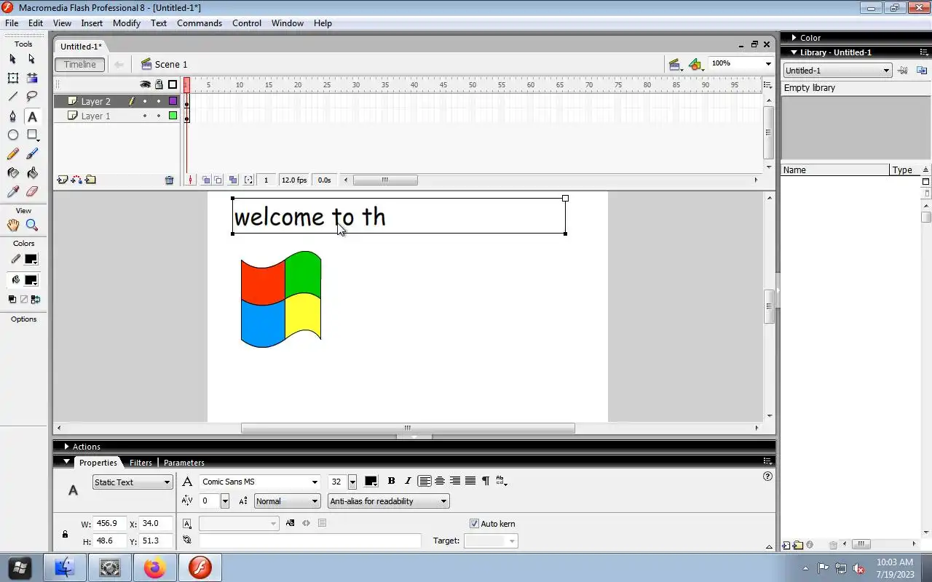This screenshot has height=582, width=932.
Task: Toggle Layer 1 outline color square
Action: (173, 116)
